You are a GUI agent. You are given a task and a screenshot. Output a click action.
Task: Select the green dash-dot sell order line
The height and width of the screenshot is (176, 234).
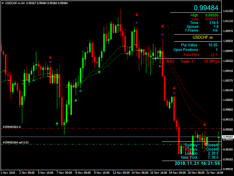coord(111,144)
